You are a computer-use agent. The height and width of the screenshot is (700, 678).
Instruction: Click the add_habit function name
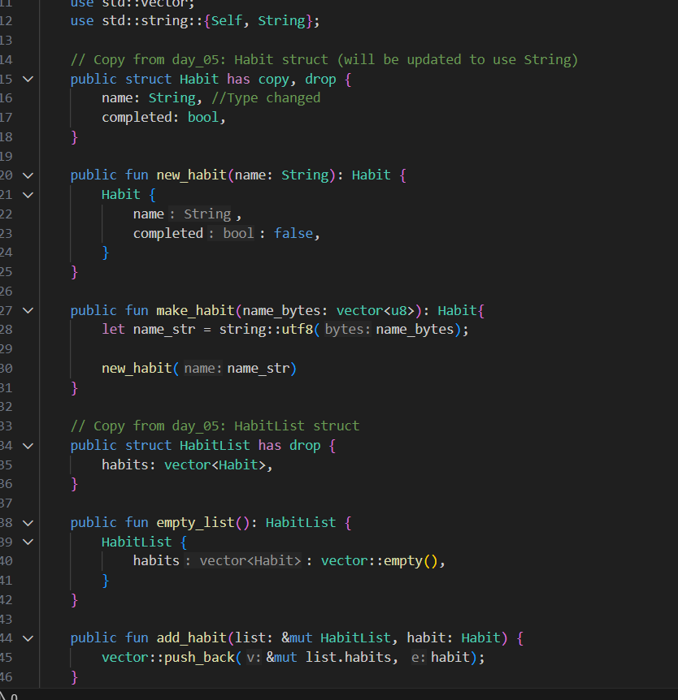click(191, 638)
